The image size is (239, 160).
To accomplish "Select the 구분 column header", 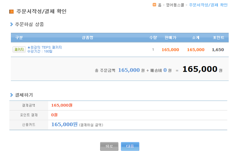I will pos(19,38).
